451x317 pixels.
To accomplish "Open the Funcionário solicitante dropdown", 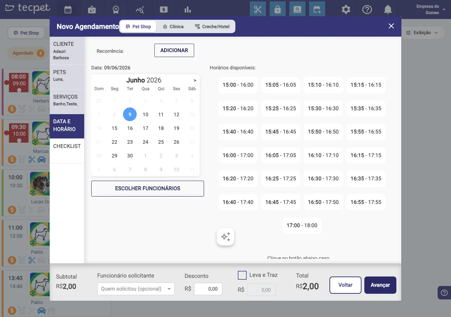I will [x=136, y=289].
